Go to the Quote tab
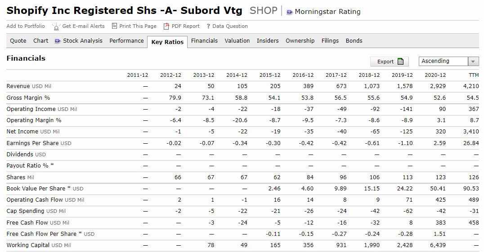Screen dimensions: 484x252 (x=18, y=41)
